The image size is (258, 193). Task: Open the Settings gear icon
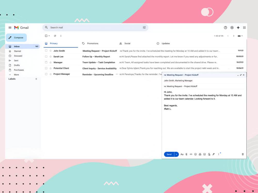point(232,28)
